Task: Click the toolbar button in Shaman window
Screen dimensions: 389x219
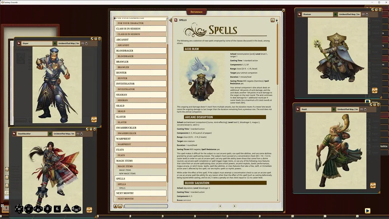Action: [375, 90]
